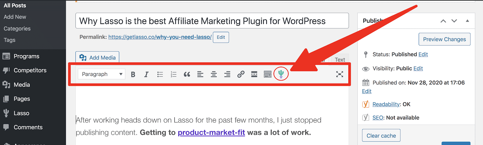Toggle bold formatting in editor toolbar
Viewport: 483px width, 145px height.
click(133, 74)
